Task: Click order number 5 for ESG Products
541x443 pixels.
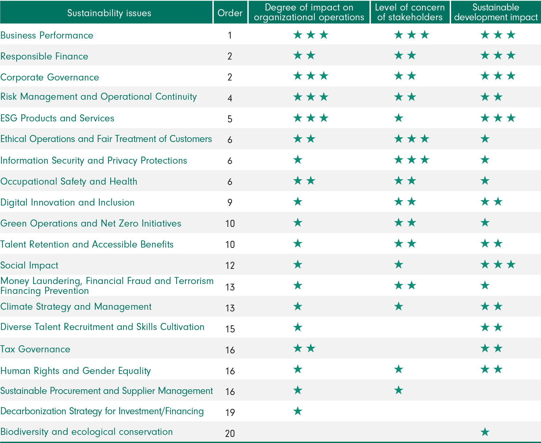Action: pos(230,119)
